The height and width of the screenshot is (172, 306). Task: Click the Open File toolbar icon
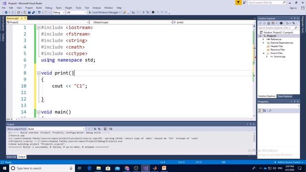coord(25,12)
